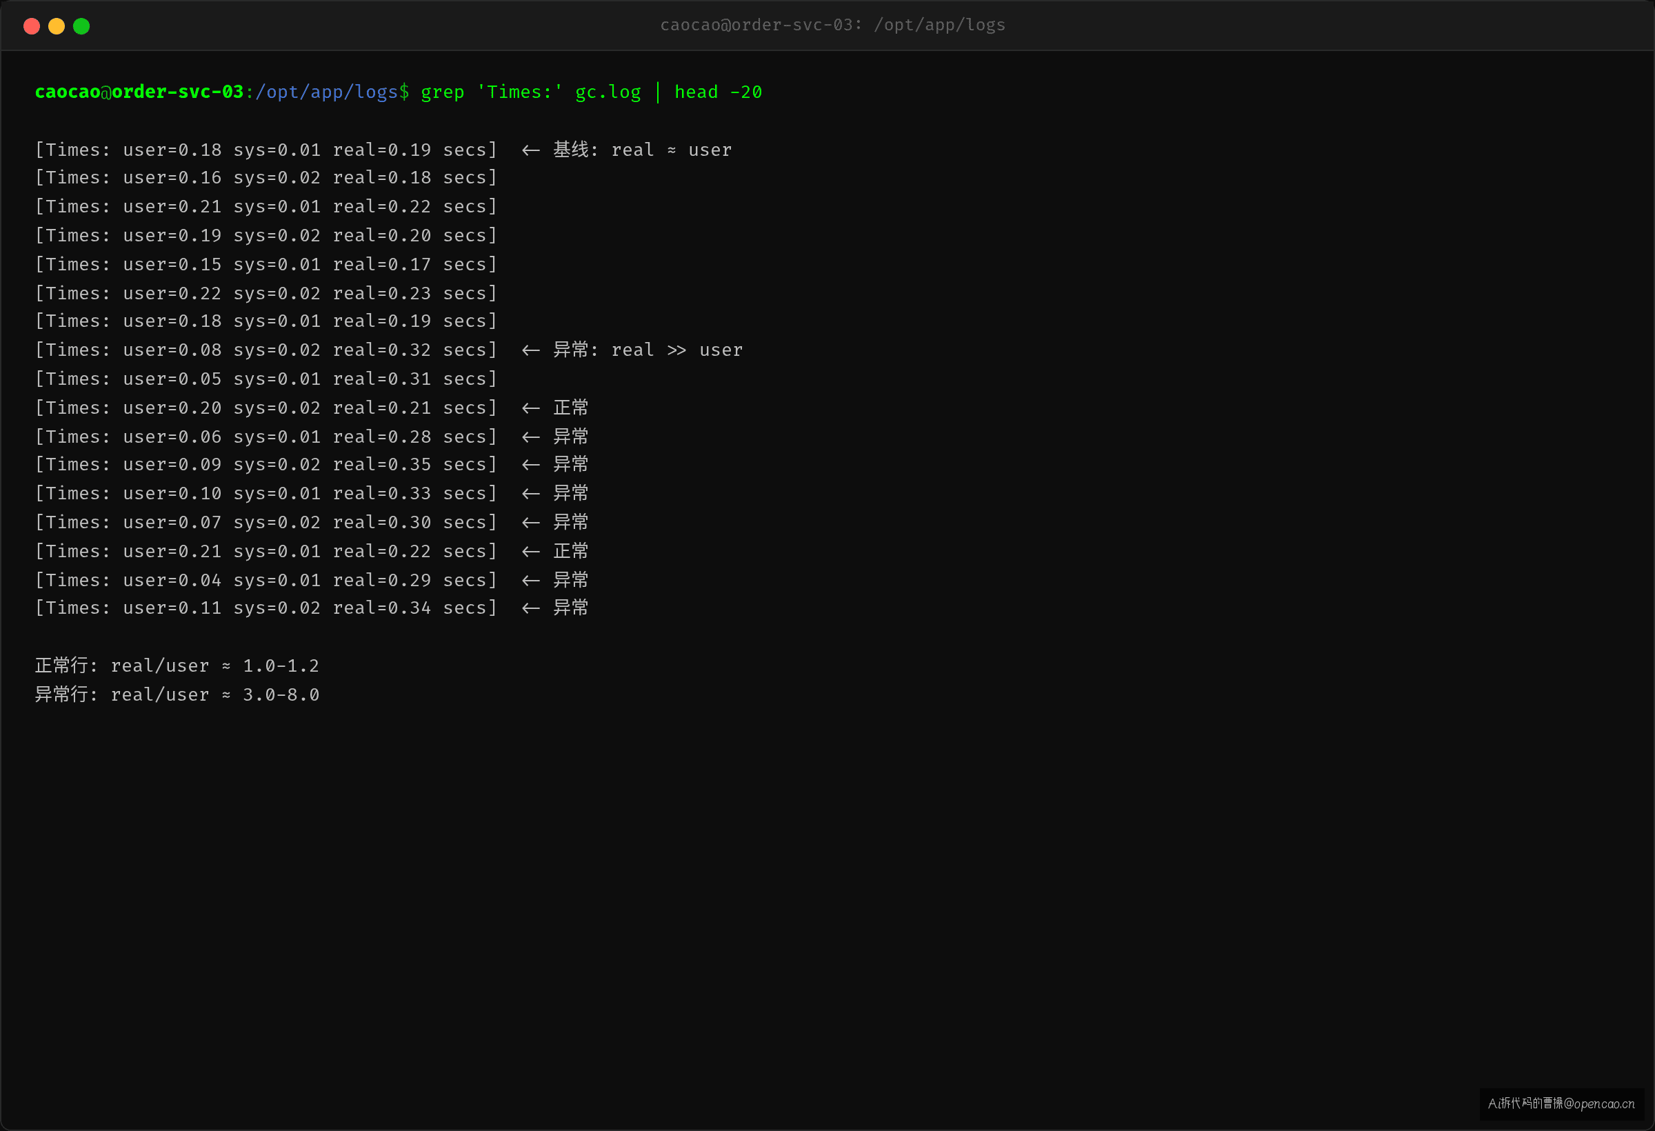Click the grep 'Times:' command text
This screenshot has width=1655, height=1131.
click(492, 92)
